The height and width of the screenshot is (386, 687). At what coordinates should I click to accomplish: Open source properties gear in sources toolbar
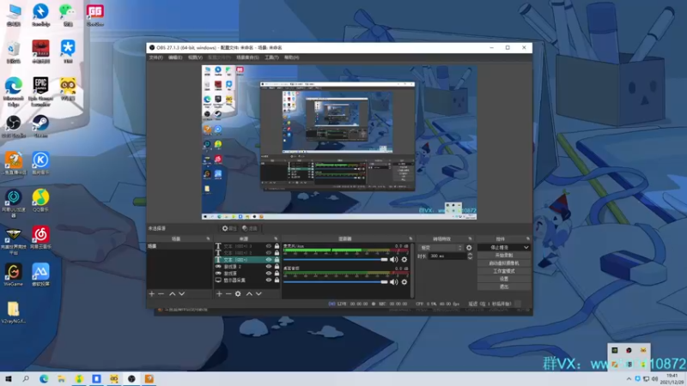tap(238, 293)
